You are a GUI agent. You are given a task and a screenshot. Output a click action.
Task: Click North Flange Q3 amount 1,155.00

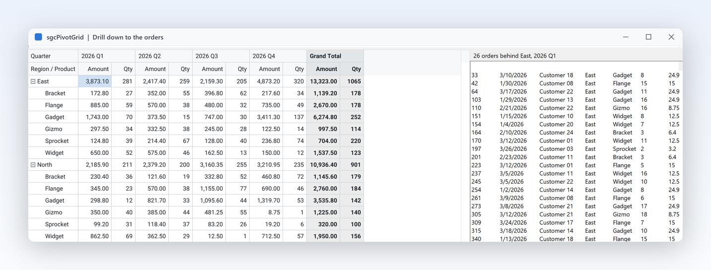click(209, 189)
